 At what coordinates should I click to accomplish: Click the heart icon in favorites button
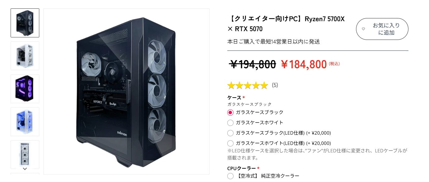coord(363,29)
